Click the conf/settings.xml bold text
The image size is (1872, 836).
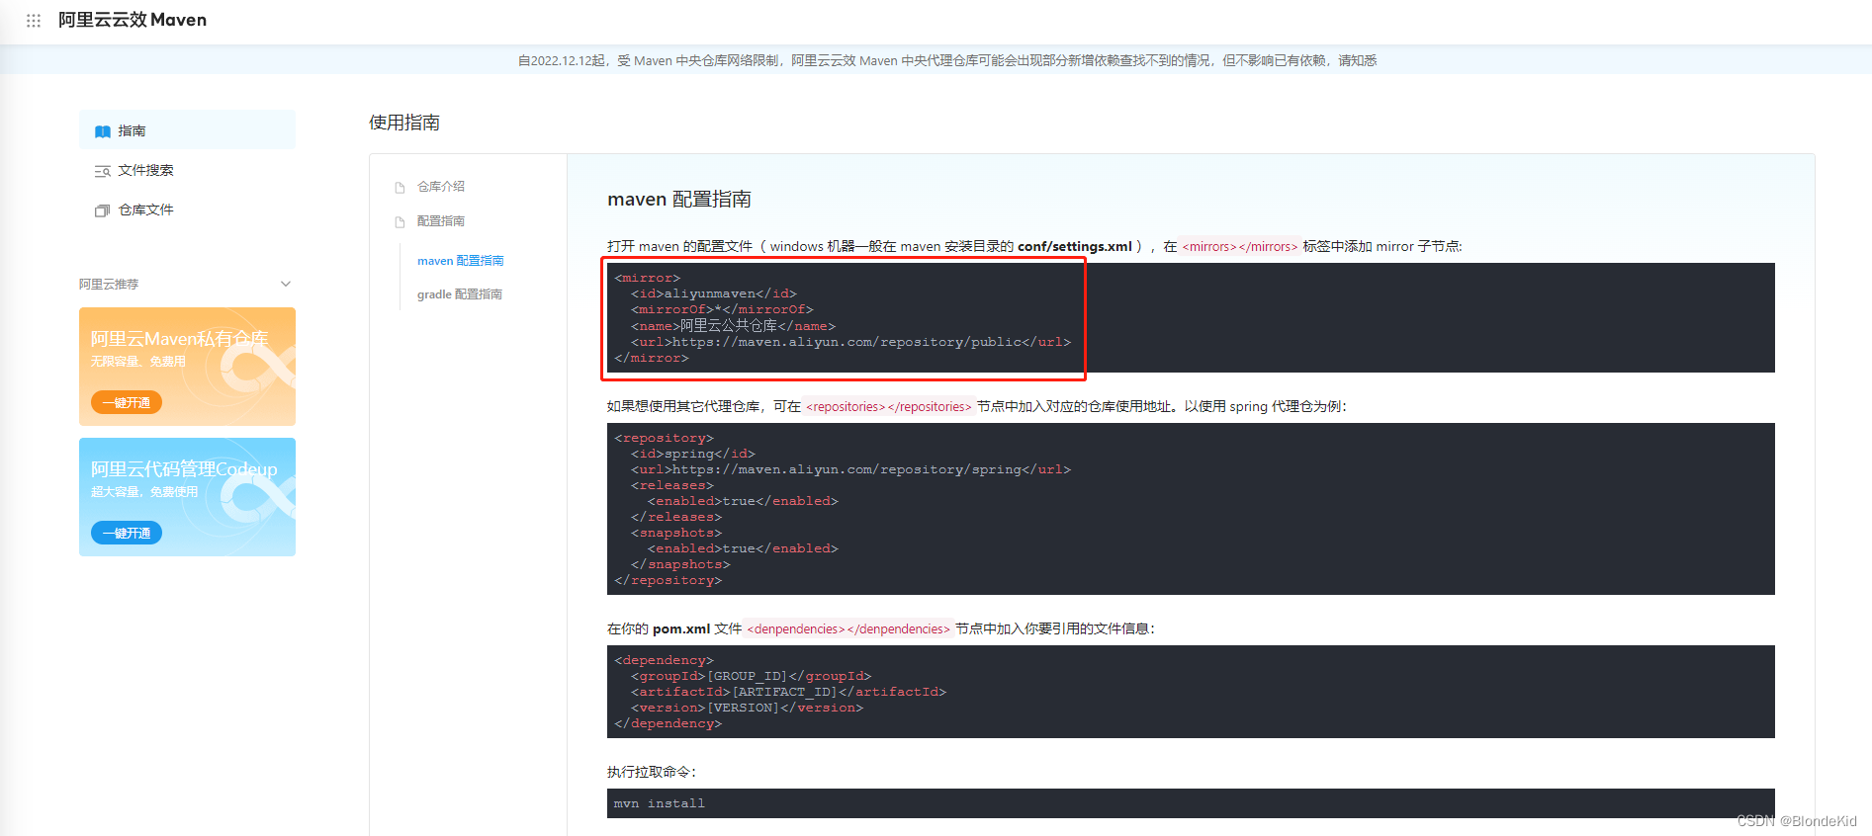[x=1075, y=247]
